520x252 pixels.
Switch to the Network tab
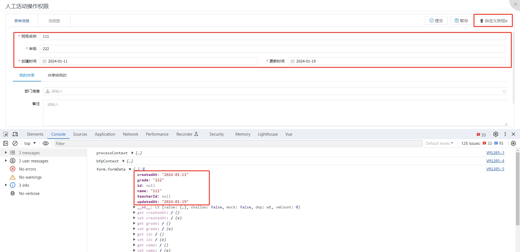coord(130,134)
